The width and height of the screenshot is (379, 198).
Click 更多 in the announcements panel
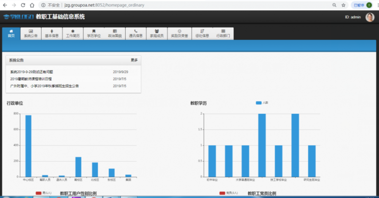pos(134,60)
